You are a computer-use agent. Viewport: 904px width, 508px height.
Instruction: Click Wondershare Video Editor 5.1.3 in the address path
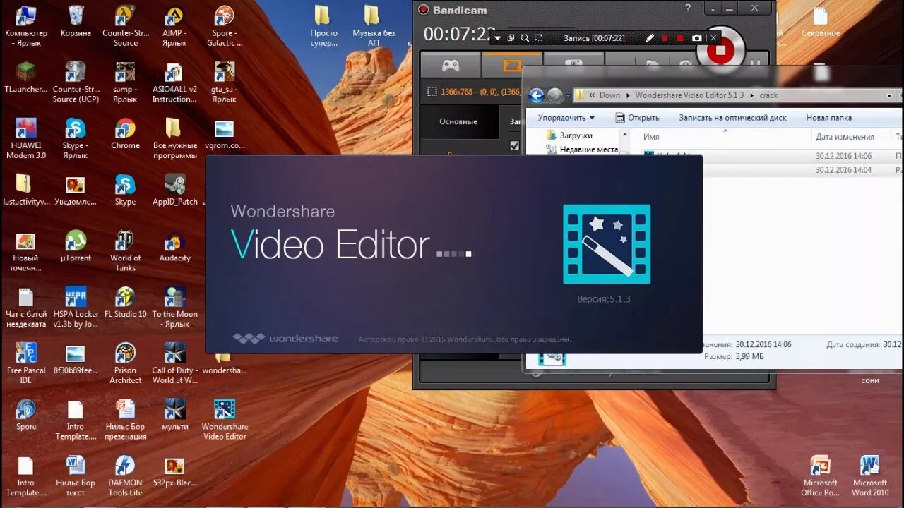tap(689, 95)
